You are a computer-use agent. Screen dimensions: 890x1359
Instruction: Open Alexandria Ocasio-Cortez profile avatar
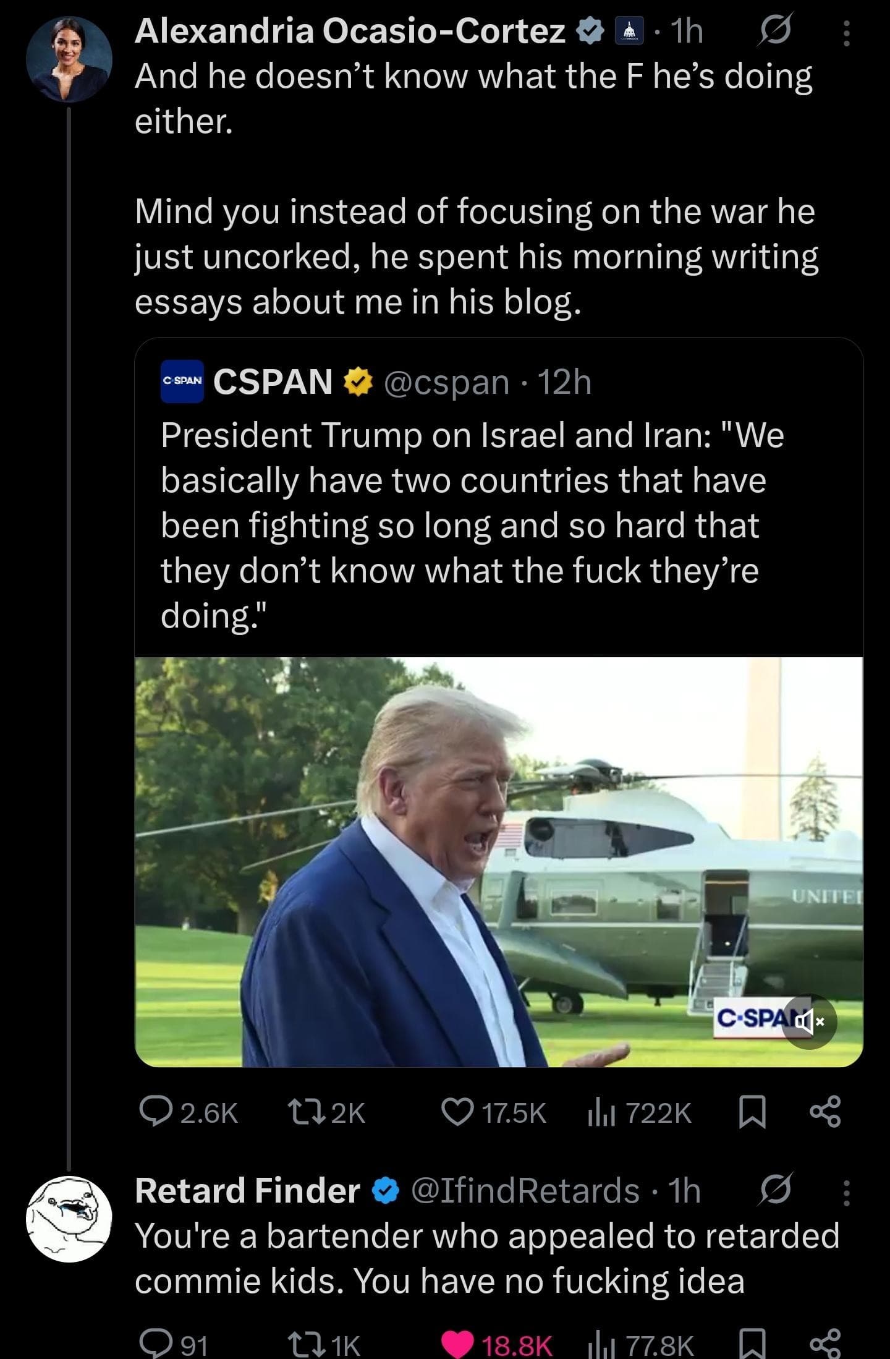pos(69,59)
